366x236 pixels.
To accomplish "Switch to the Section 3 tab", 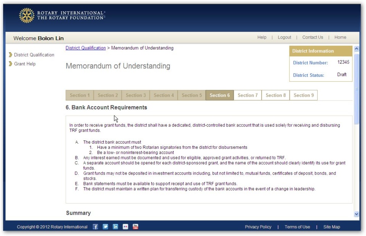I will [136, 95].
